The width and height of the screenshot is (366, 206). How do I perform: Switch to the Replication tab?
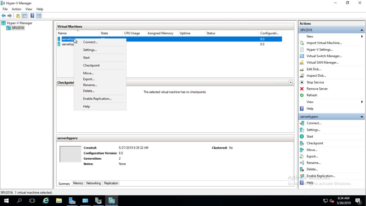coord(111,183)
